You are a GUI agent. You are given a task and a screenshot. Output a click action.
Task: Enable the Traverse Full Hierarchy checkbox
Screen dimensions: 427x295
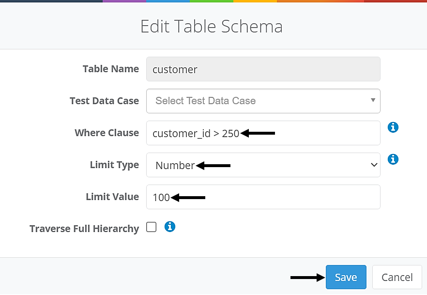[152, 227]
